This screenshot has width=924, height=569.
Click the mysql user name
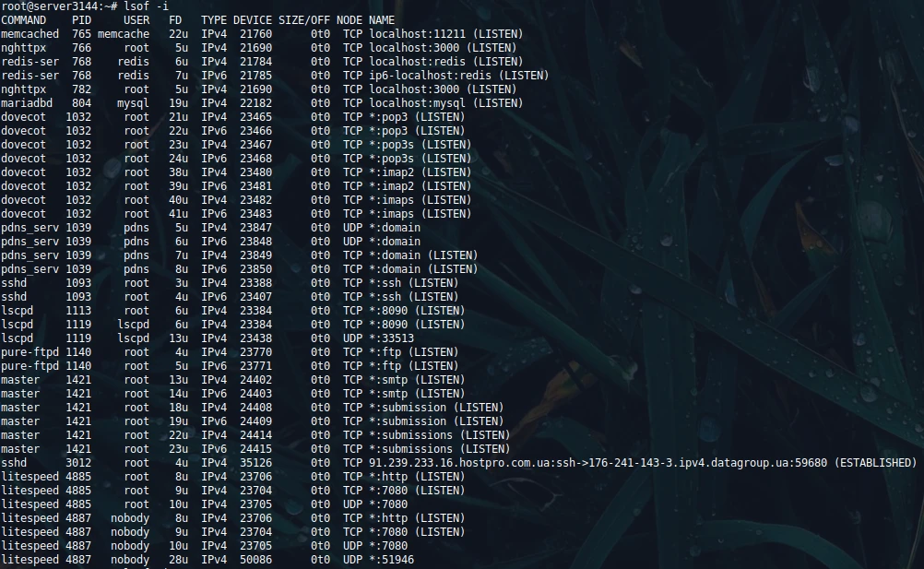(133, 103)
